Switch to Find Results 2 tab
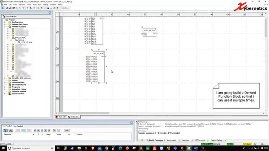Viewport: 269px width, 151px height. pos(18,126)
